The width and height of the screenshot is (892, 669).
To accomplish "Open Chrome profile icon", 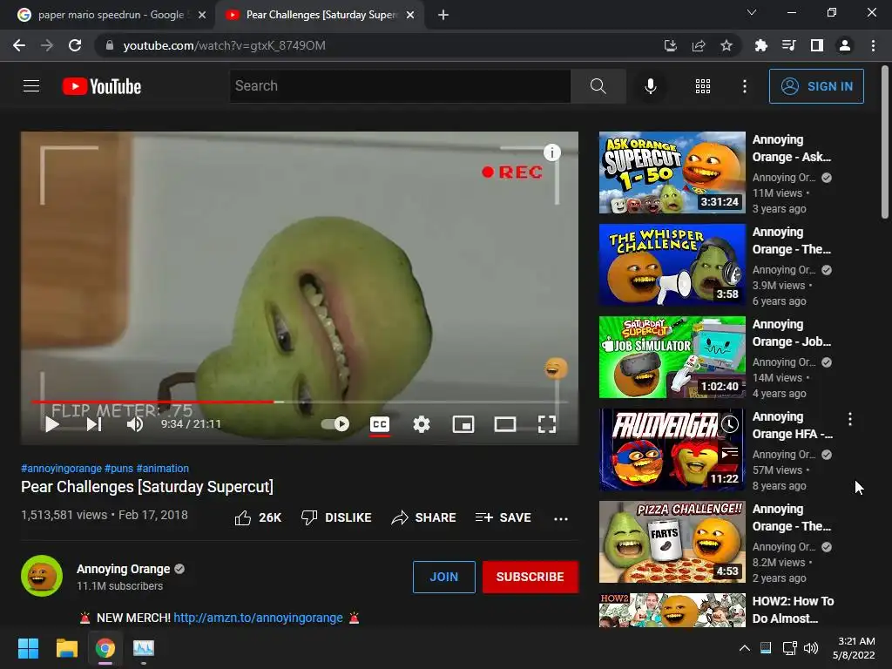I will tap(845, 45).
